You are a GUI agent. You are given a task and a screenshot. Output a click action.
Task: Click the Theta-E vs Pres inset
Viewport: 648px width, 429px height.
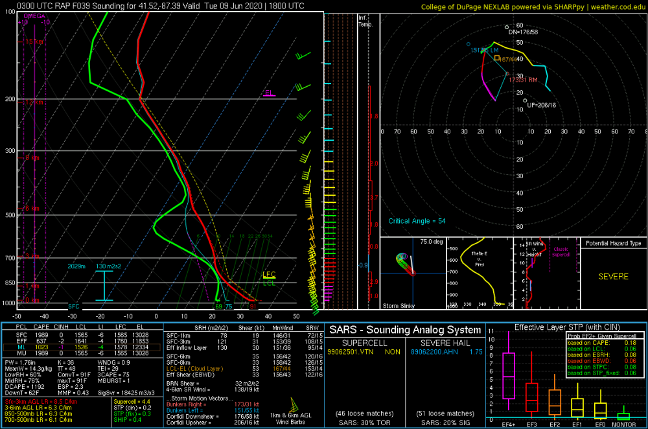point(480,273)
